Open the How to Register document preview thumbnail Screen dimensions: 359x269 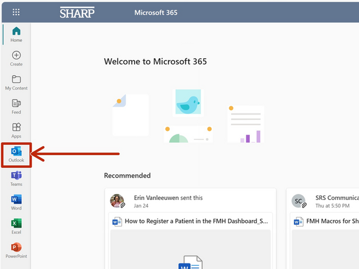(190, 250)
